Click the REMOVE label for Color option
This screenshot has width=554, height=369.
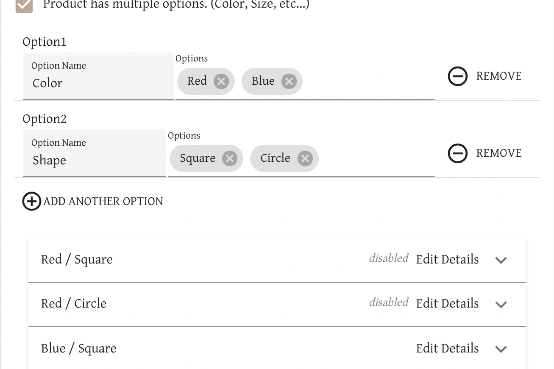[x=499, y=76]
